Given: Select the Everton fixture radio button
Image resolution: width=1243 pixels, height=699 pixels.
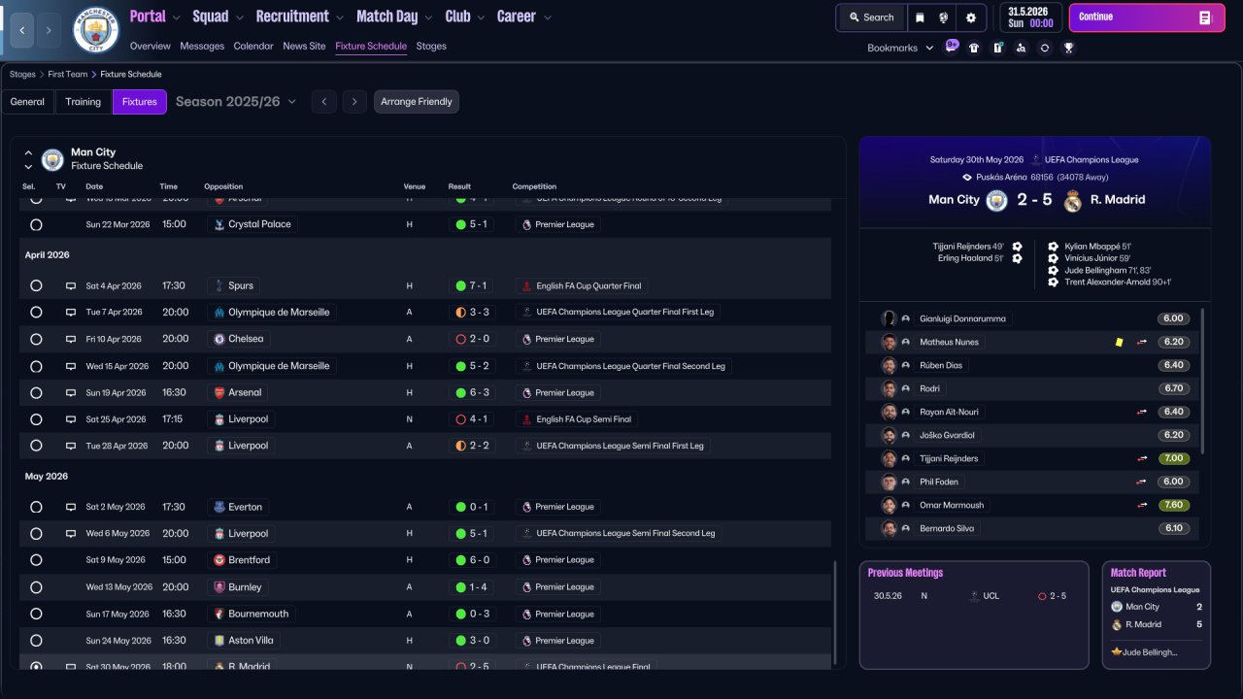Looking at the screenshot, I should (x=36, y=507).
